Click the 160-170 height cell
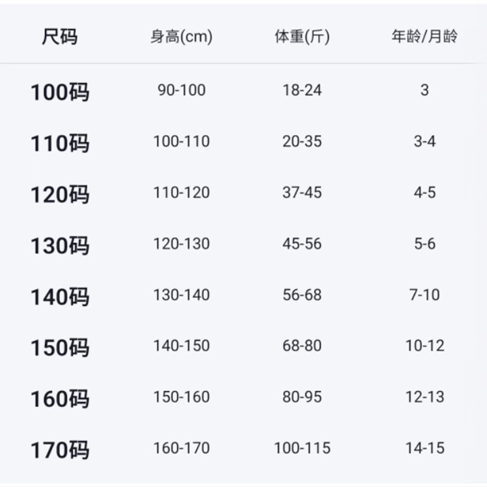The height and width of the screenshot is (487, 487). pos(181,449)
